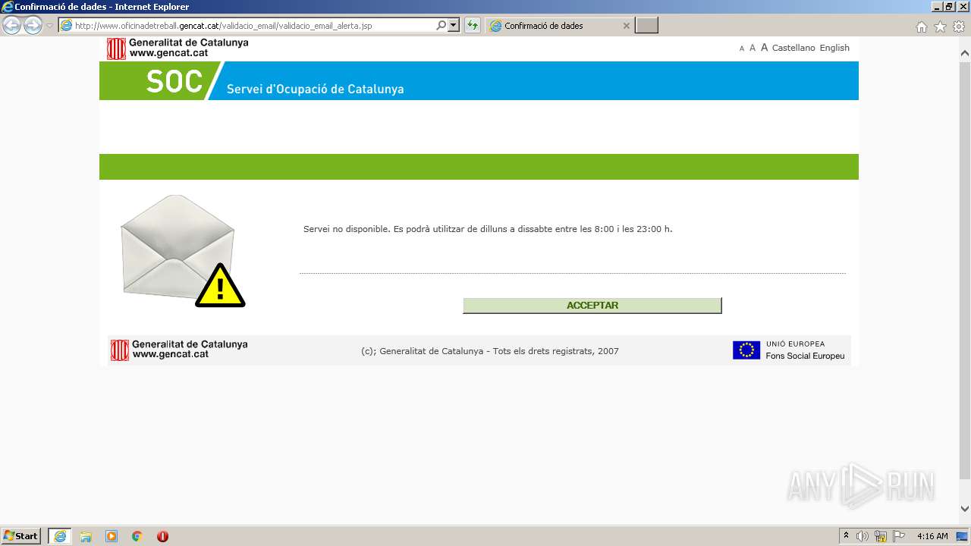This screenshot has width=971, height=546.
Task: Click the vertical scrollbar down arrow
Action: [965, 509]
